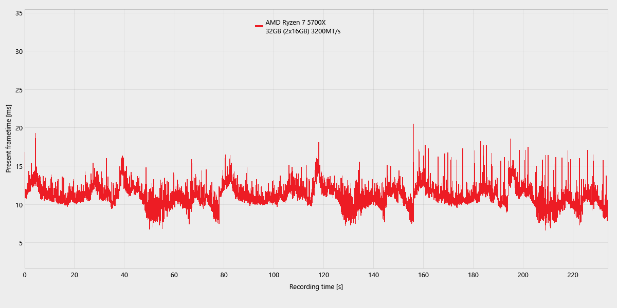Click the '32GB (2x16GB) 3200MT/s' legend text
This screenshot has height=308, width=617.
pos(303,32)
